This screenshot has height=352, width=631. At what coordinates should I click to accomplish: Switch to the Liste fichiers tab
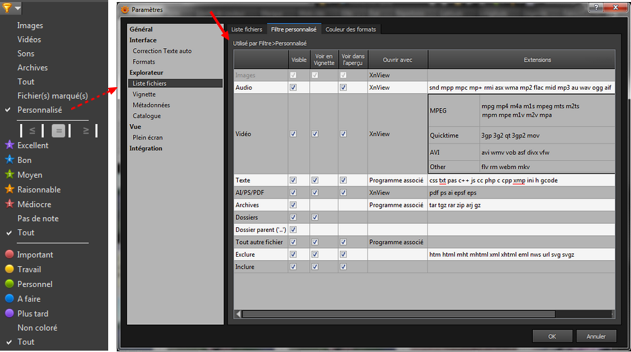click(247, 30)
